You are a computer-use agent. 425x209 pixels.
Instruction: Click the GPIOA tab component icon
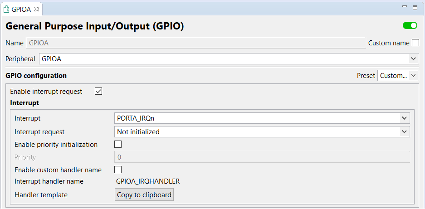click(x=7, y=9)
